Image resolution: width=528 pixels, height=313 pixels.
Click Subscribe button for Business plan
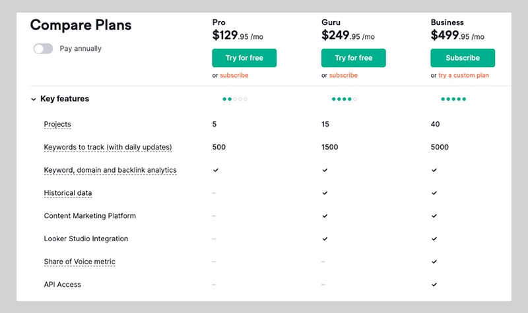463,58
